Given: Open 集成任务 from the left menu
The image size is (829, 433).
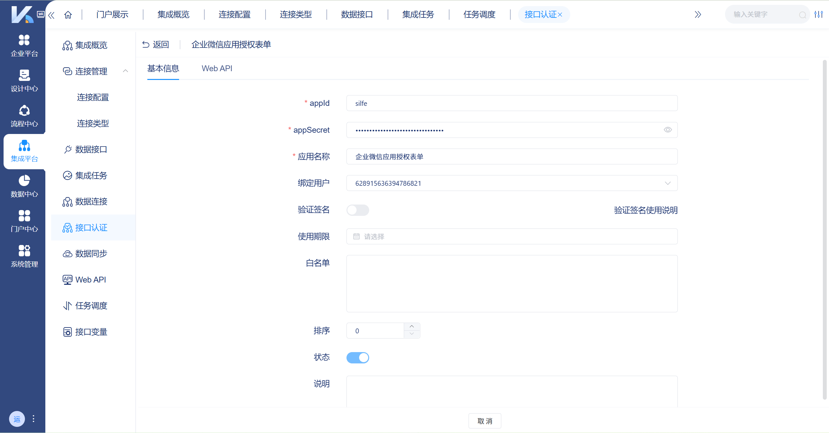Looking at the screenshot, I should (91, 175).
